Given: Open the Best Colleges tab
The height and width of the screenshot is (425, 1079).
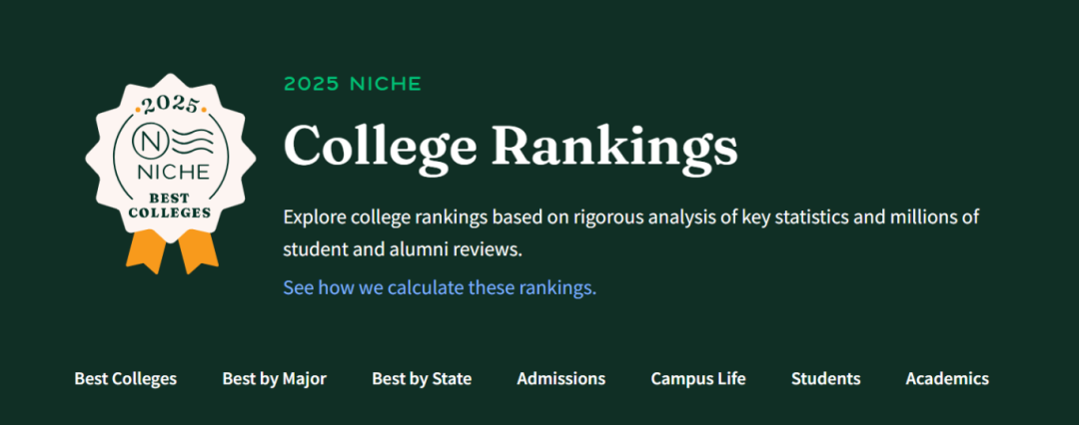Looking at the screenshot, I should coord(125,379).
